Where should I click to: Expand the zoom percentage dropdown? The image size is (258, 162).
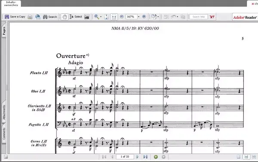tap(138, 17)
